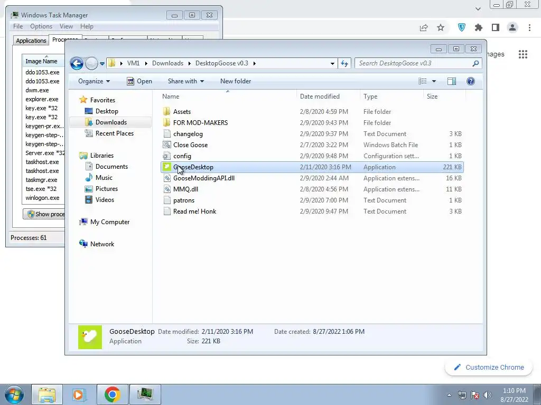The image size is (541, 405).
Task: Select Network in the navigation pane
Action: 102,244
